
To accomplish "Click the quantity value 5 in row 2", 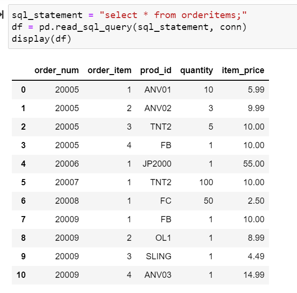I will click(211, 127).
